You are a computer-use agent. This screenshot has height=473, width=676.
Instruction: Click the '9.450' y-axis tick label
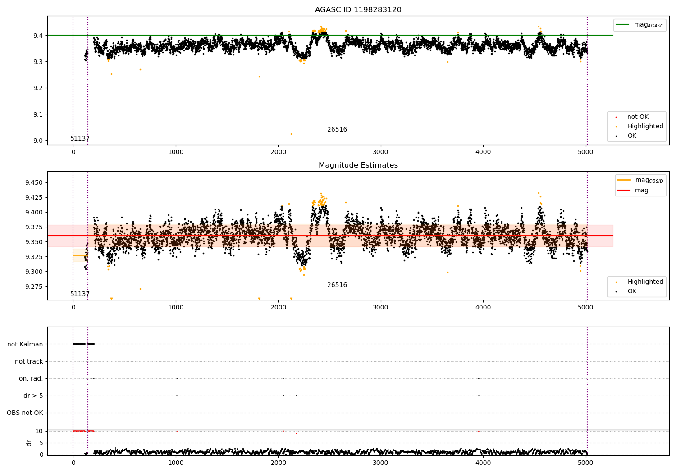34,183
